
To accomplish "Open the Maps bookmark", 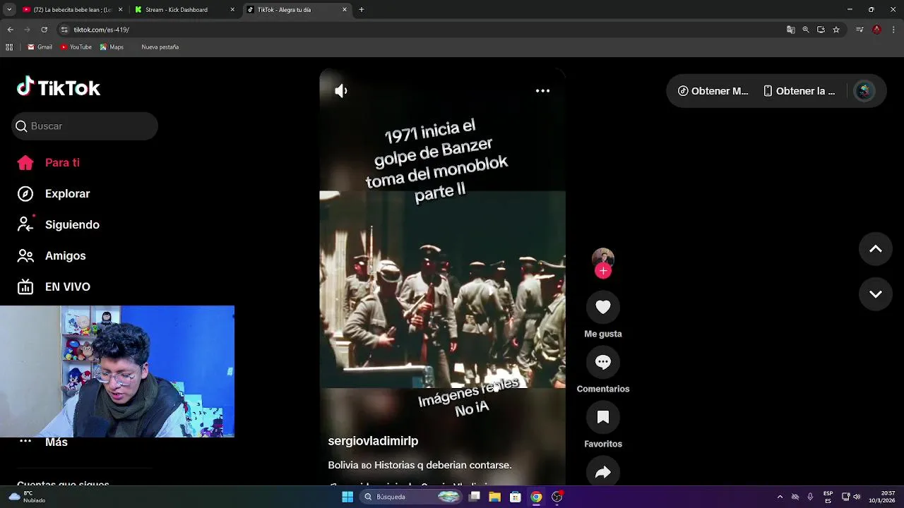I will (112, 47).
